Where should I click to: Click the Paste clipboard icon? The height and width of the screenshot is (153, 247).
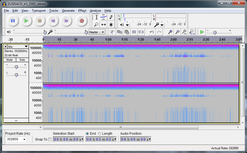click(127, 32)
